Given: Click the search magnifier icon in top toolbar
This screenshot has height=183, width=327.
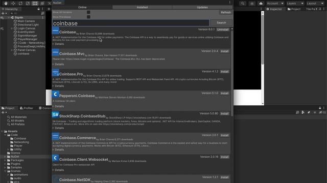Looking at the screenshot, I should [243, 4].
